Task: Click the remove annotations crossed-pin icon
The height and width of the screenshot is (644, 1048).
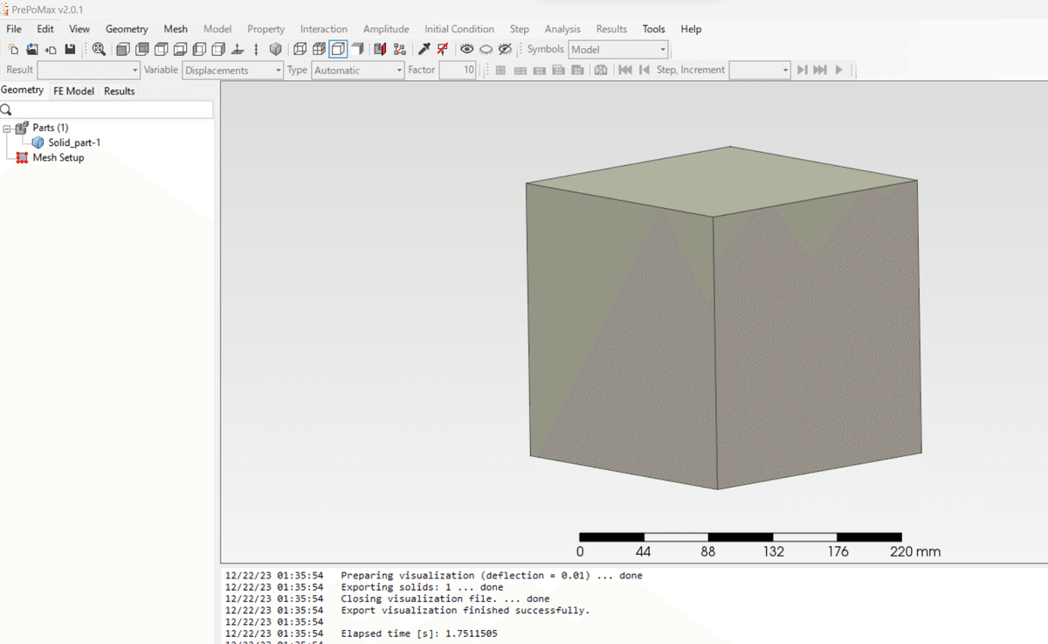Action: click(x=443, y=50)
